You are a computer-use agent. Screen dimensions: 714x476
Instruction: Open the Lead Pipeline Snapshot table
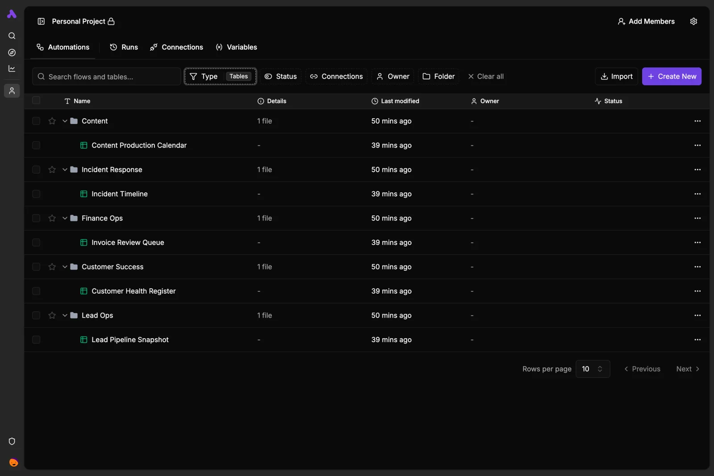point(130,340)
